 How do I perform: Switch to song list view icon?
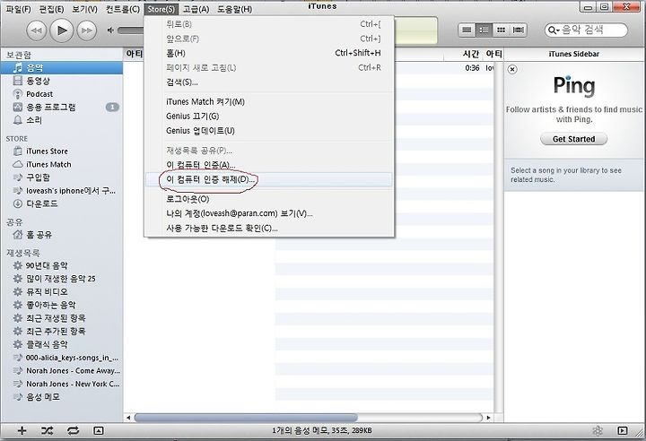467,30
